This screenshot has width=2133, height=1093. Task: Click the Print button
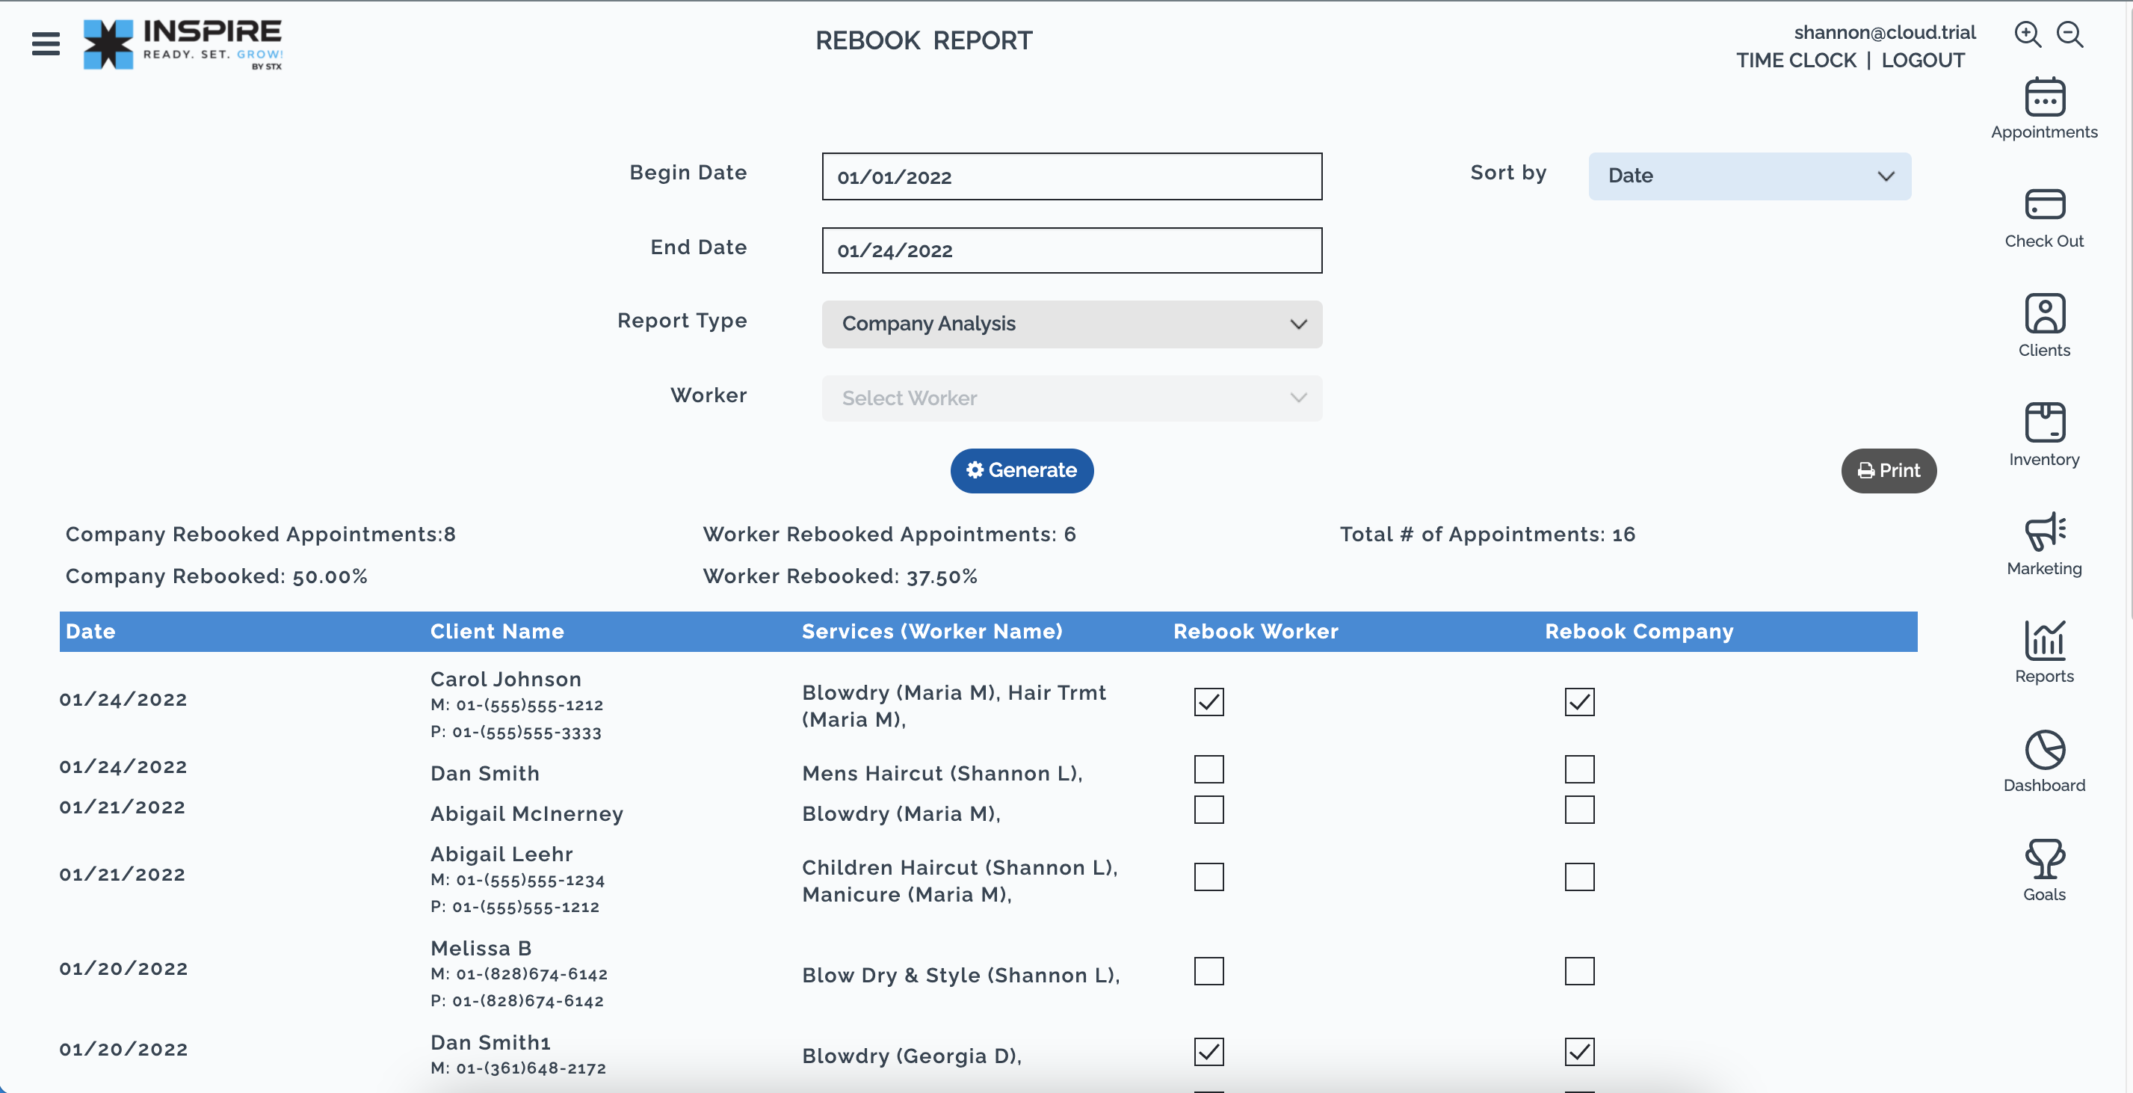pos(1888,470)
